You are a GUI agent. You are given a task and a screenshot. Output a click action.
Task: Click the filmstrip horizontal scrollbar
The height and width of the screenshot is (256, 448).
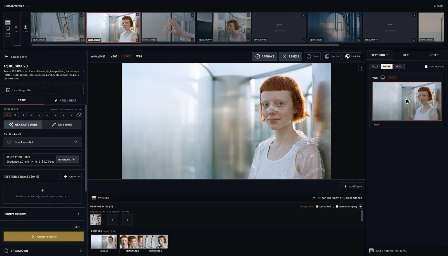[185, 45]
